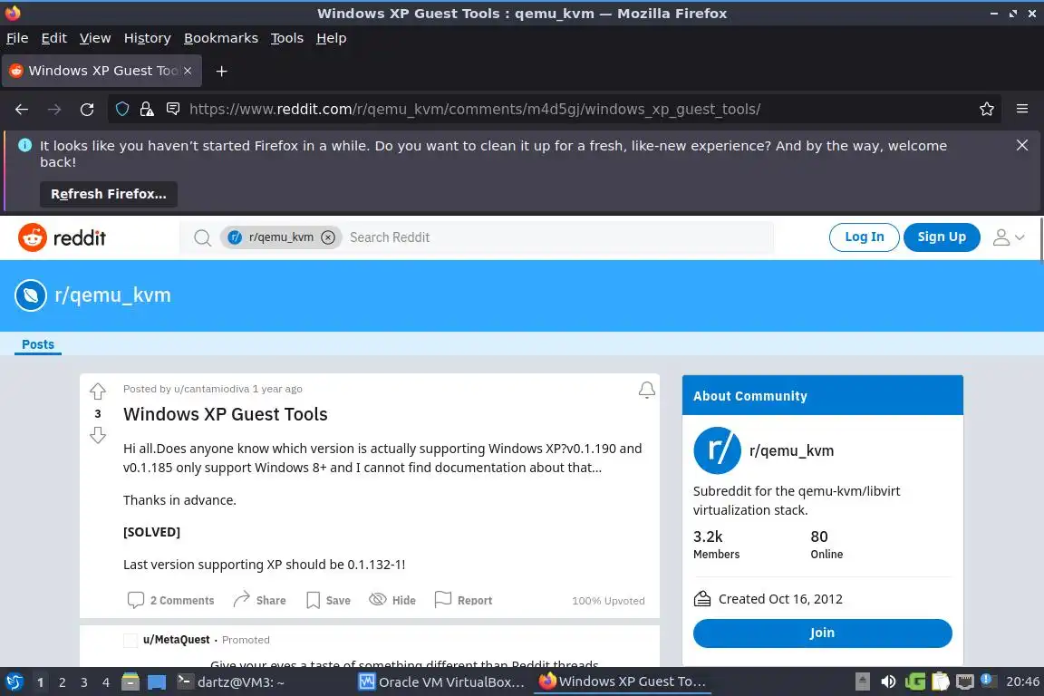
Task: Open the 2 Comments link
Action: click(x=170, y=600)
